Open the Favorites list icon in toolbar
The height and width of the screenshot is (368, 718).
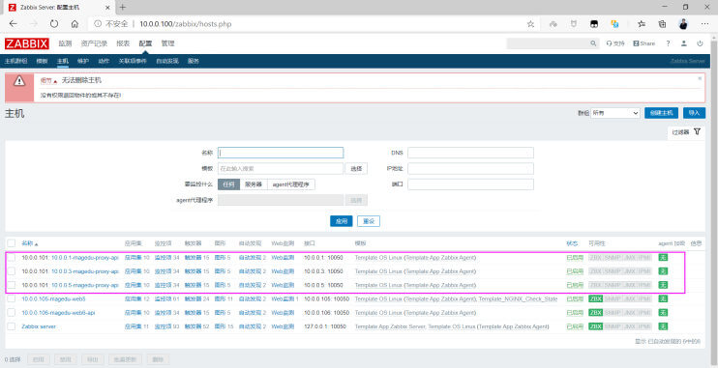pos(642,24)
